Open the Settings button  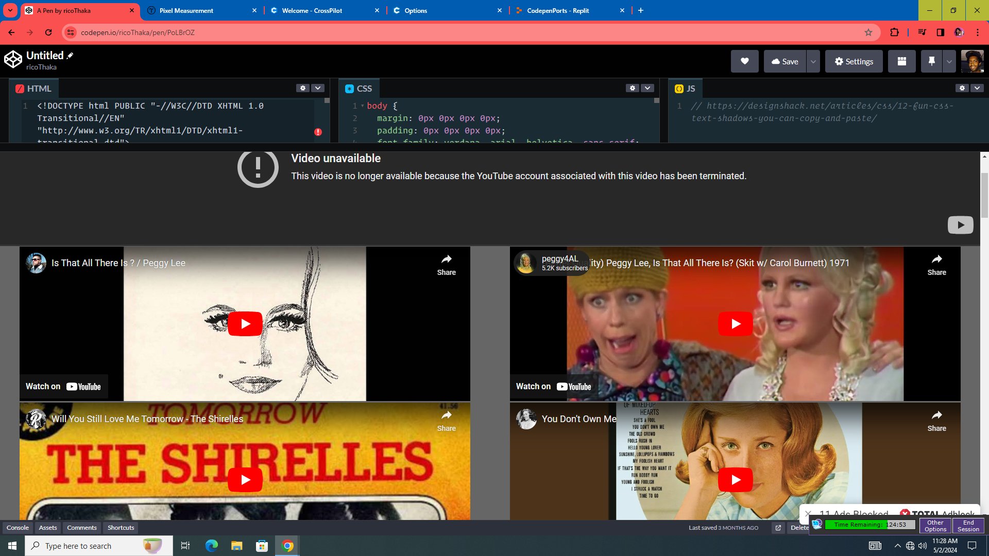tap(854, 61)
